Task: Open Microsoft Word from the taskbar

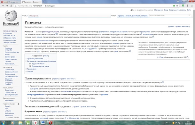Action: [43, 123]
